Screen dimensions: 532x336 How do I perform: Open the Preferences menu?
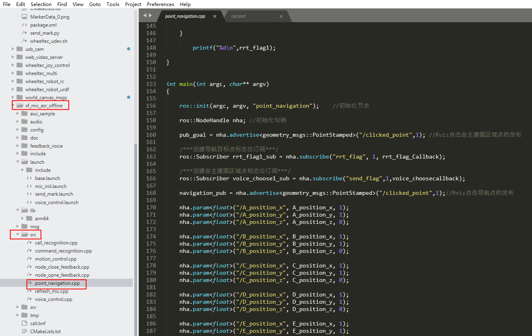(160, 4)
